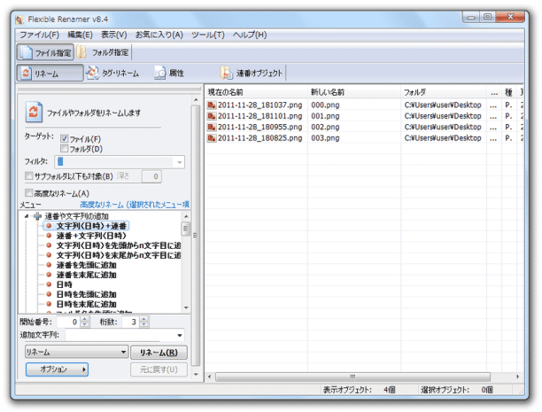Select 文字列(日時)を末尾からn文字目に追加 item
The height and width of the screenshot is (412, 542).
pyautogui.click(x=119, y=255)
